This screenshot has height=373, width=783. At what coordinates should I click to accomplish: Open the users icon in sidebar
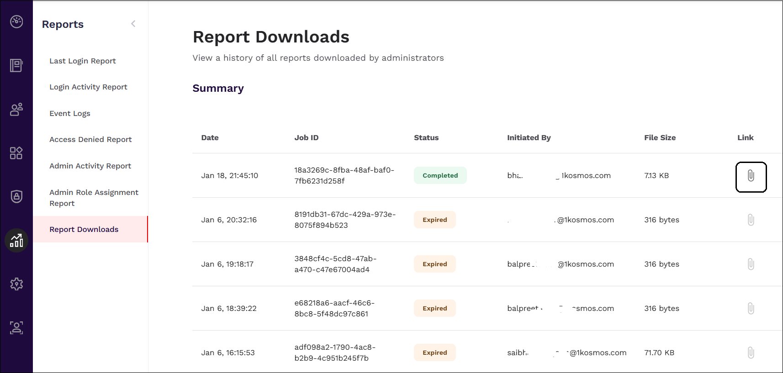(16, 109)
